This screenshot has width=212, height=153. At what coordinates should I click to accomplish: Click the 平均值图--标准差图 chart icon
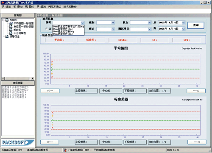point(11,23)
